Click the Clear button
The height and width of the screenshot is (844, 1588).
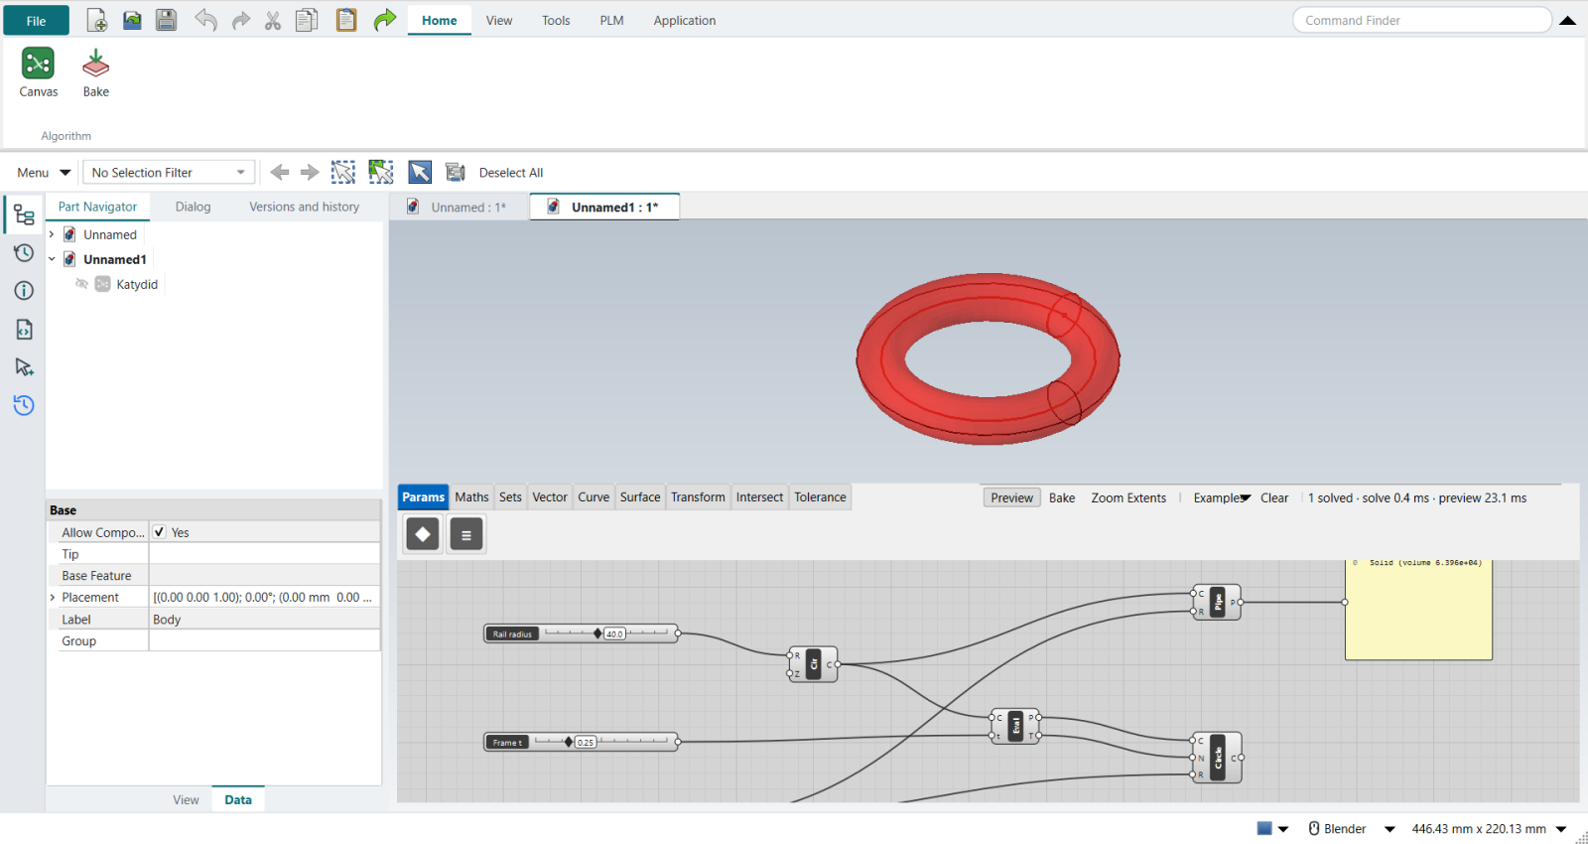click(x=1274, y=497)
